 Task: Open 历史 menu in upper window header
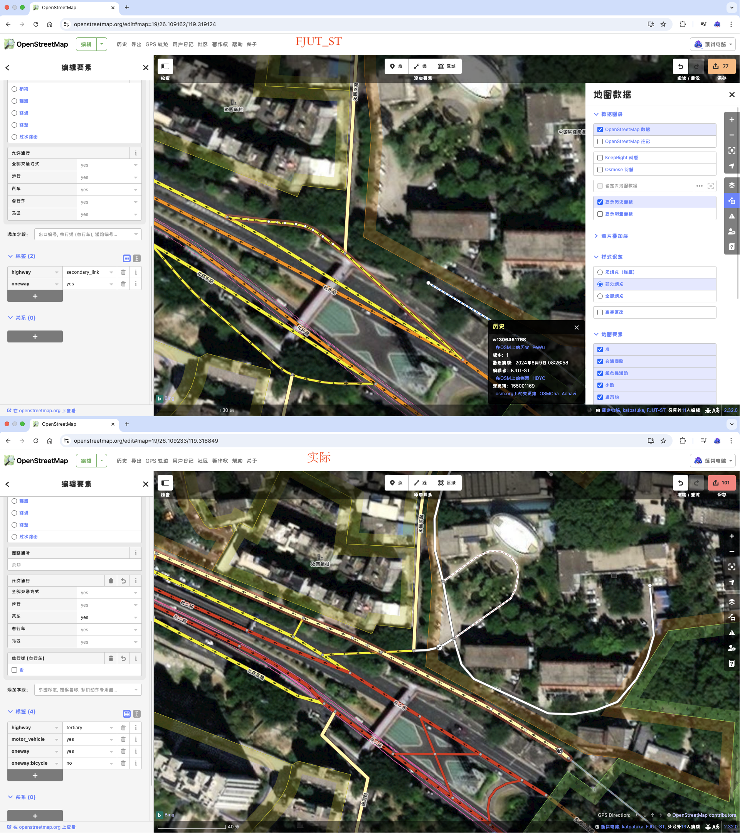pos(122,44)
